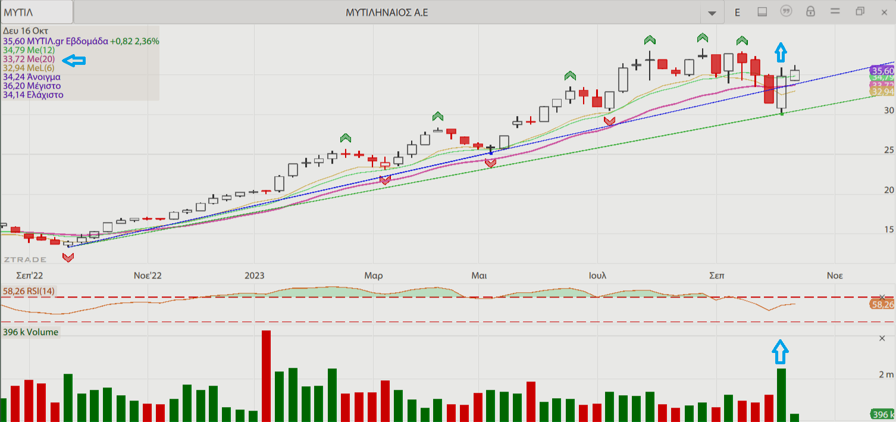Click the 2 m volume axis label
896x422 pixels.
886,374
